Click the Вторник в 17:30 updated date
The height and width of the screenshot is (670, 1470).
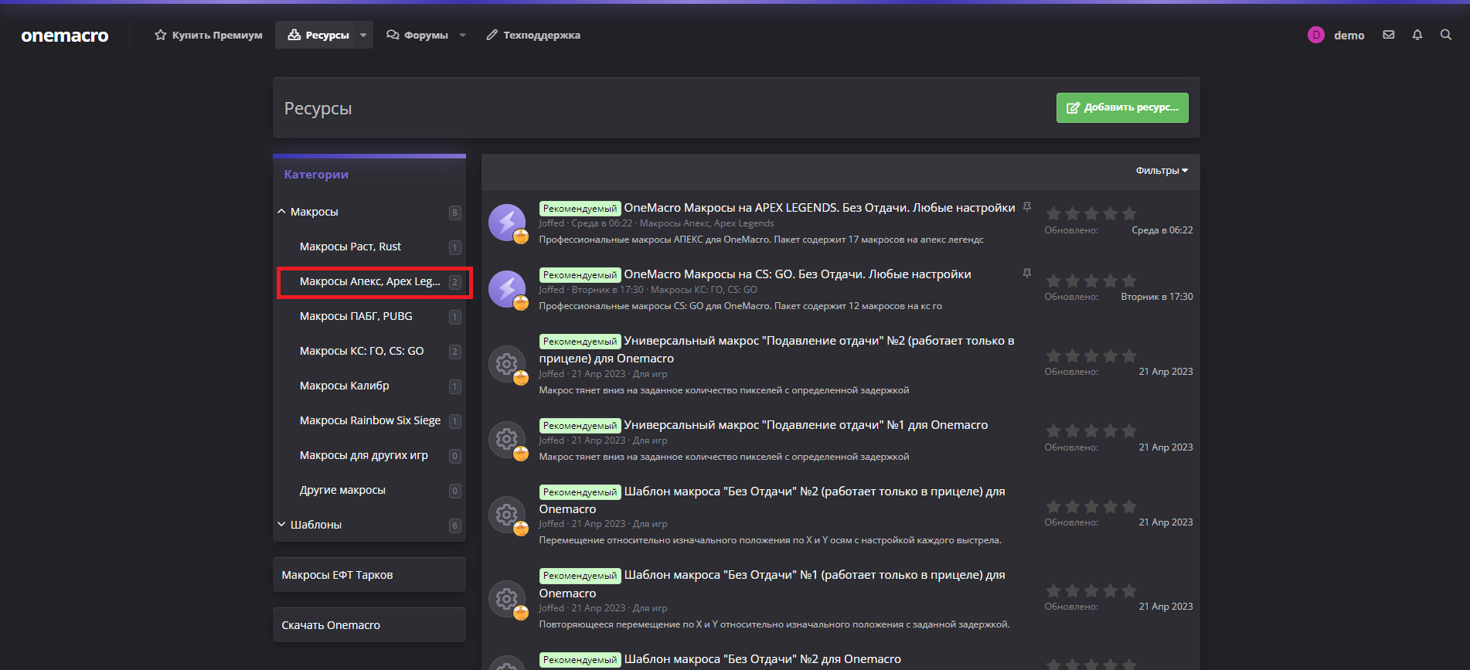(1156, 297)
